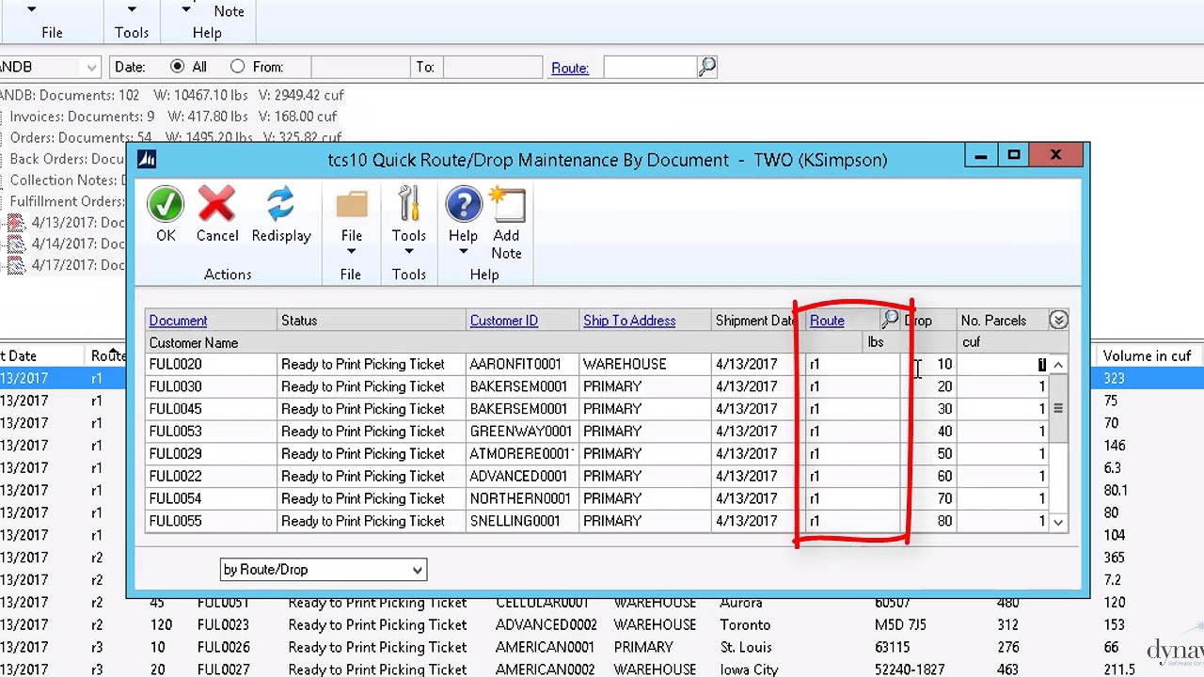Click the grid vertical scrollbar thumb
Screen dimensions: 1204x677
(1058, 408)
